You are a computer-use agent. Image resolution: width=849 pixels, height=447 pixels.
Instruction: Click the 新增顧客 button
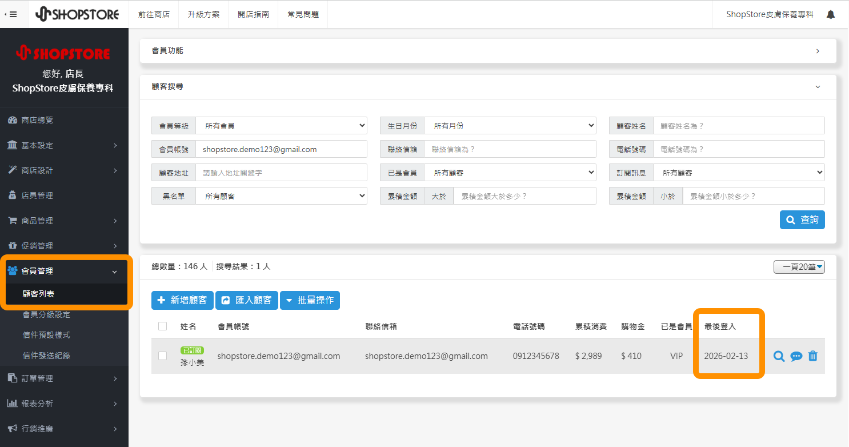[182, 300]
